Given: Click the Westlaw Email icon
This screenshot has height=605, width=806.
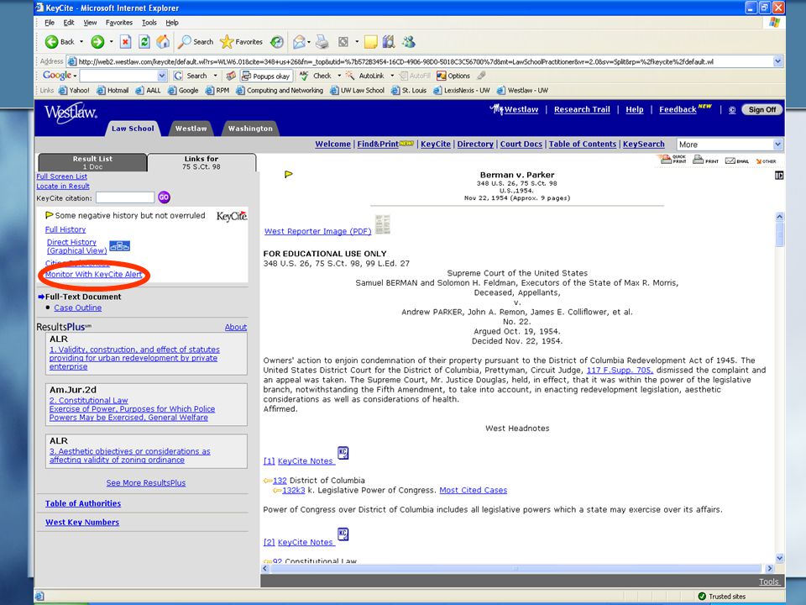Looking at the screenshot, I should click(x=736, y=160).
